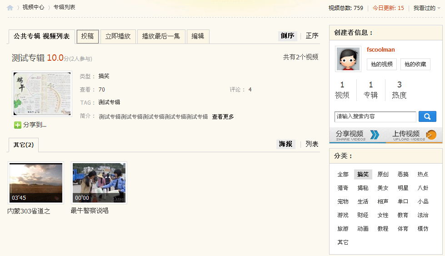Open 最牛警察说唱 video thumbnail
Viewport: 445px width, 256px height.
99,183
